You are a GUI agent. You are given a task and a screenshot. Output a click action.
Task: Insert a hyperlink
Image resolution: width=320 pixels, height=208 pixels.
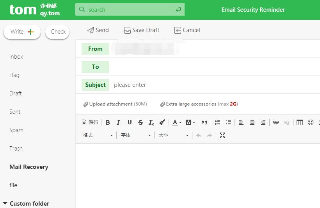click(276, 122)
